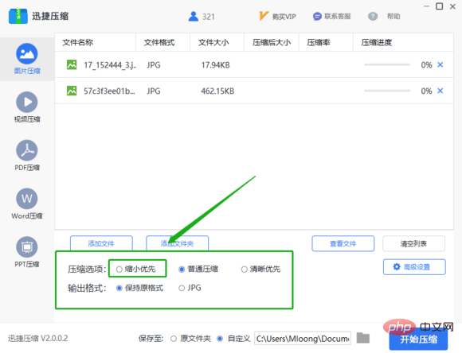Remove file 17_152444_3.jpg from the list

click(x=440, y=64)
